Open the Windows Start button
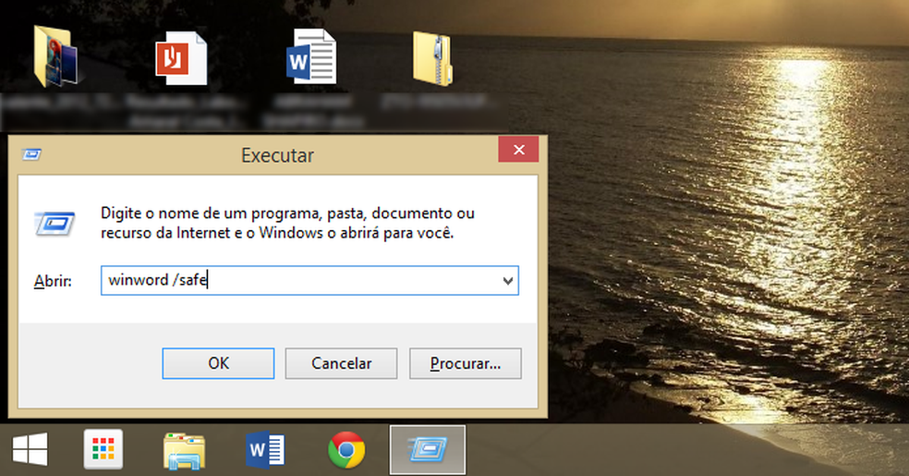 (x=30, y=449)
